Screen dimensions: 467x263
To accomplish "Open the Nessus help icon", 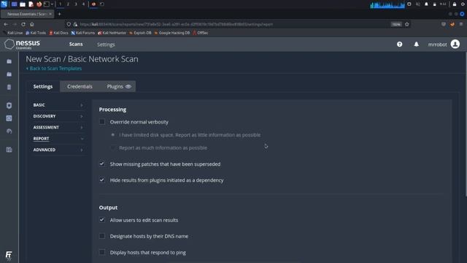I will (x=399, y=45).
